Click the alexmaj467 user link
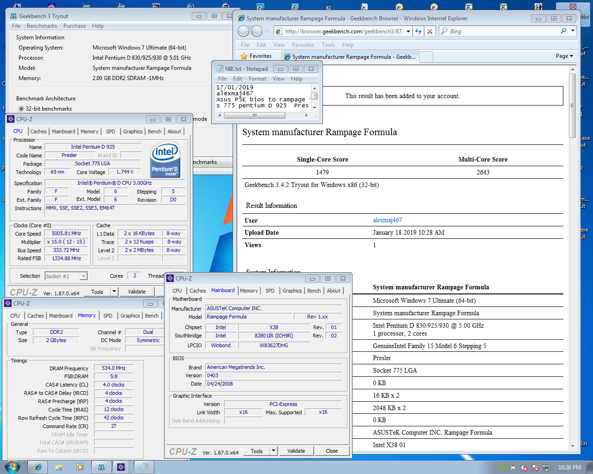This screenshot has width=593, height=474. coord(387,220)
